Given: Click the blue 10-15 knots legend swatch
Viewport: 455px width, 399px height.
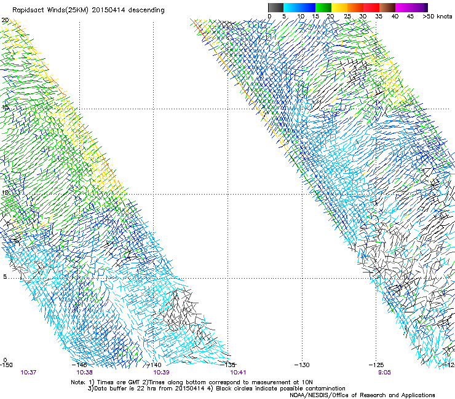Looking at the screenshot, I should 307,7.
